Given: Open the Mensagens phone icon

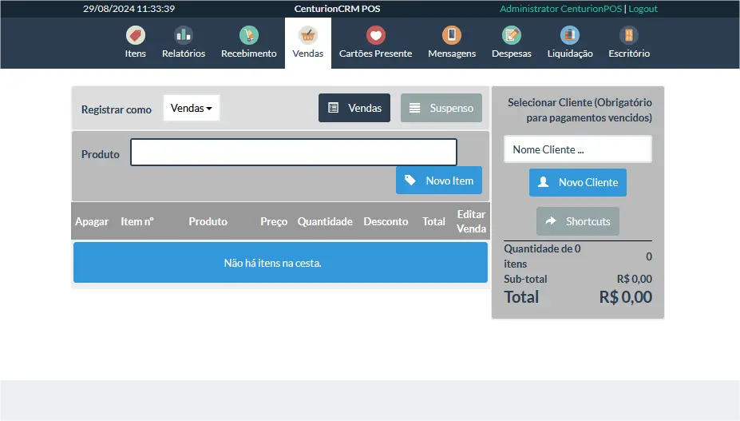Looking at the screenshot, I should coord(452,35).
